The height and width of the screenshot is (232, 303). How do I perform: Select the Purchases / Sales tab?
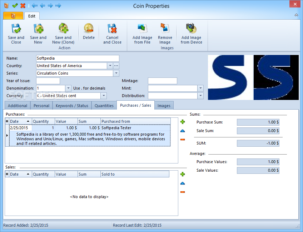[x=135, y=105]
